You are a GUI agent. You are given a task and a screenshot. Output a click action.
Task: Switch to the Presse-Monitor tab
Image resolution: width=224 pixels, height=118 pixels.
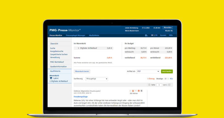click(x=56, y=35)
